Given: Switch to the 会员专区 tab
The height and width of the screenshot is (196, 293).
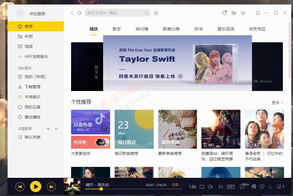Looking at the screenshot, I should 257,29.
